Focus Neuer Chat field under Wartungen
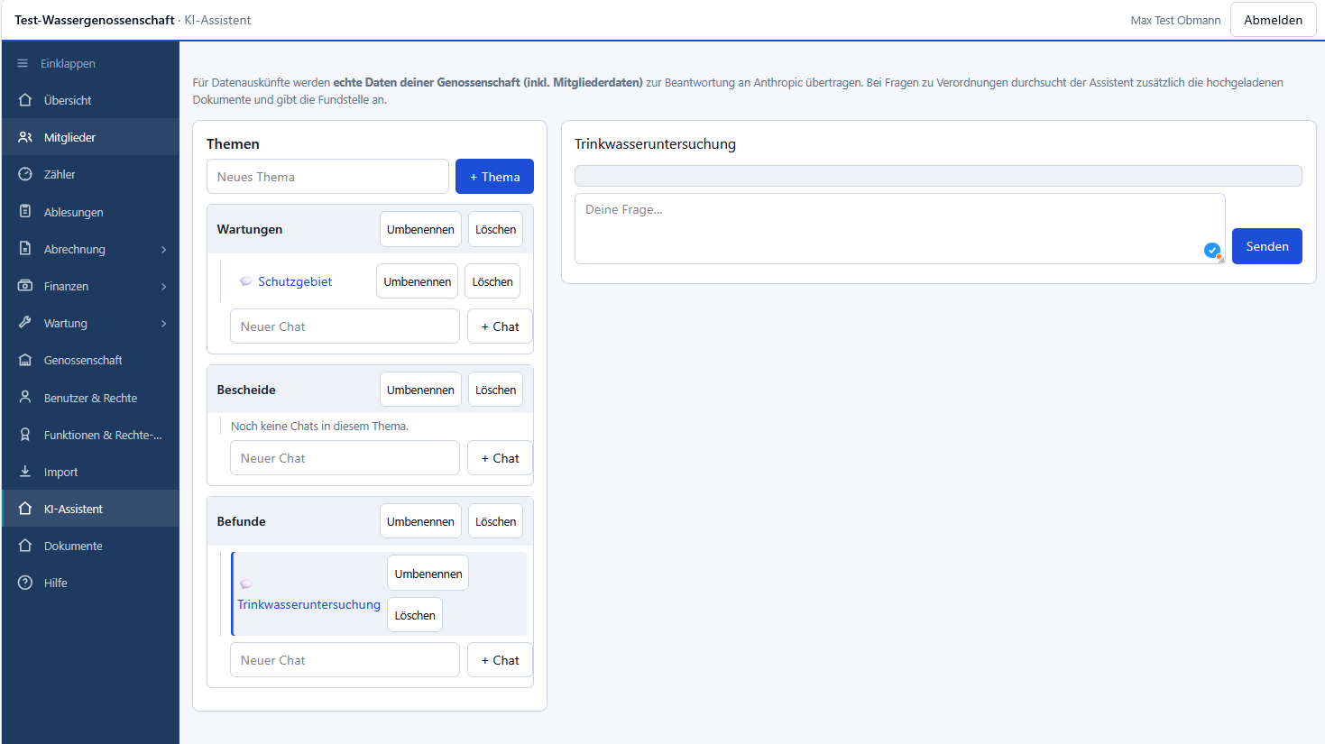1325x744 pixels. point(345,326)
